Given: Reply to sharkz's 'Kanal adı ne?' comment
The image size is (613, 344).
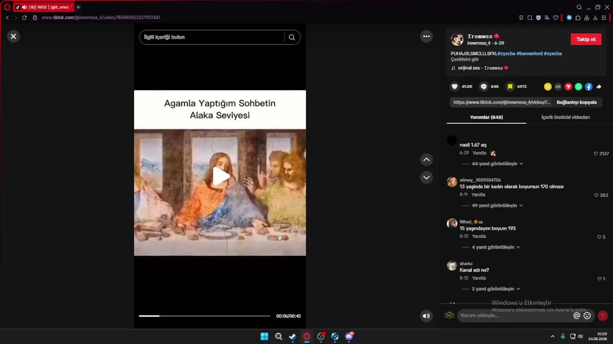Looking at the screenshot, I should 479,278.
